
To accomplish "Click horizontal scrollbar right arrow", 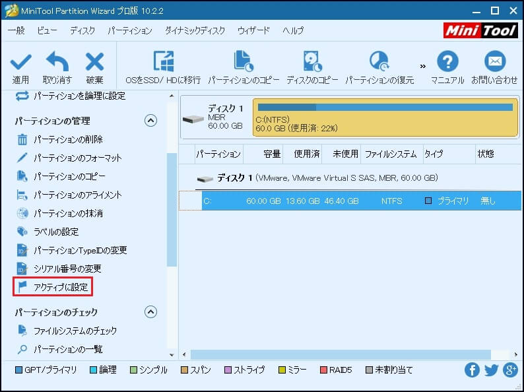I will pyautogui.click(x=516, y=354).
